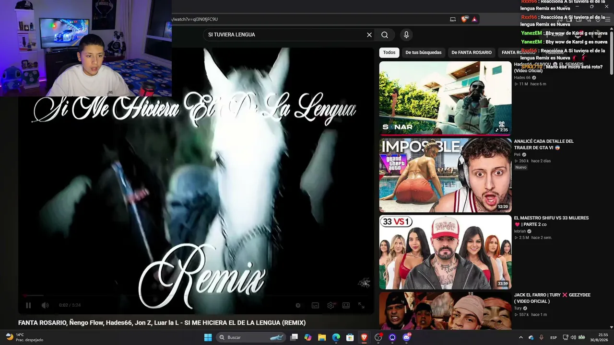Screen dimensions: 614x345
Task: Open the round purple app on the taskbar
Action: point(392,337)
